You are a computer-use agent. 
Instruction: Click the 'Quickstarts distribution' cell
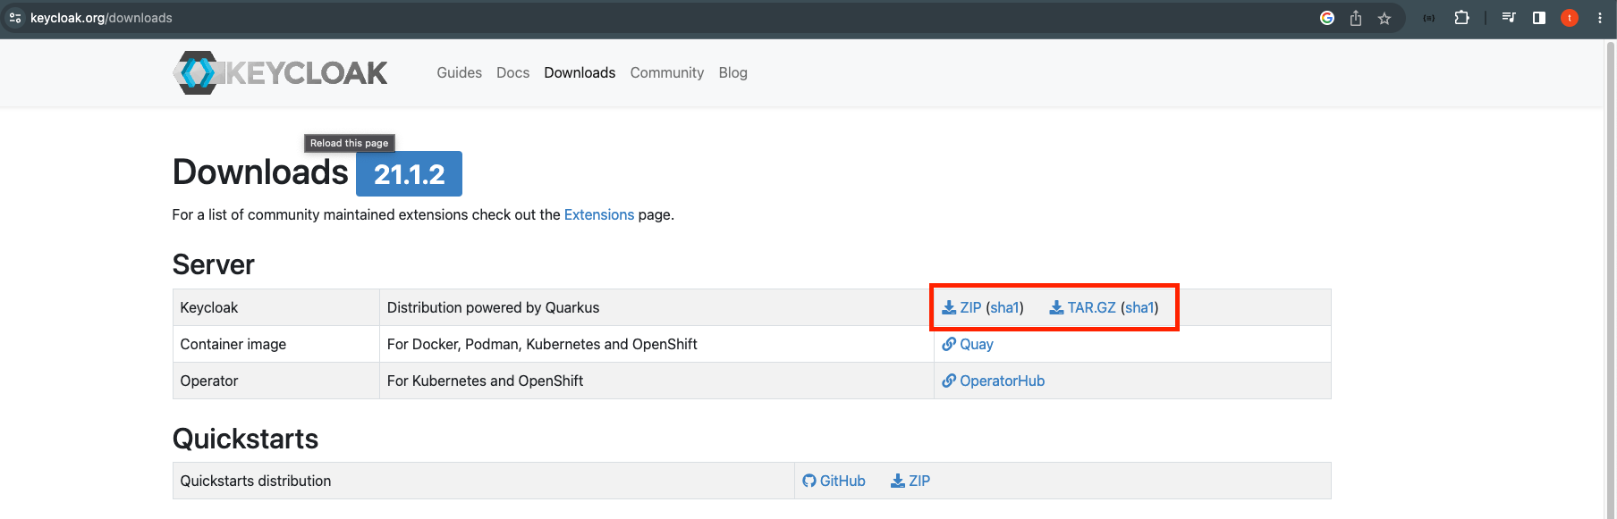[x=484, y=481]
